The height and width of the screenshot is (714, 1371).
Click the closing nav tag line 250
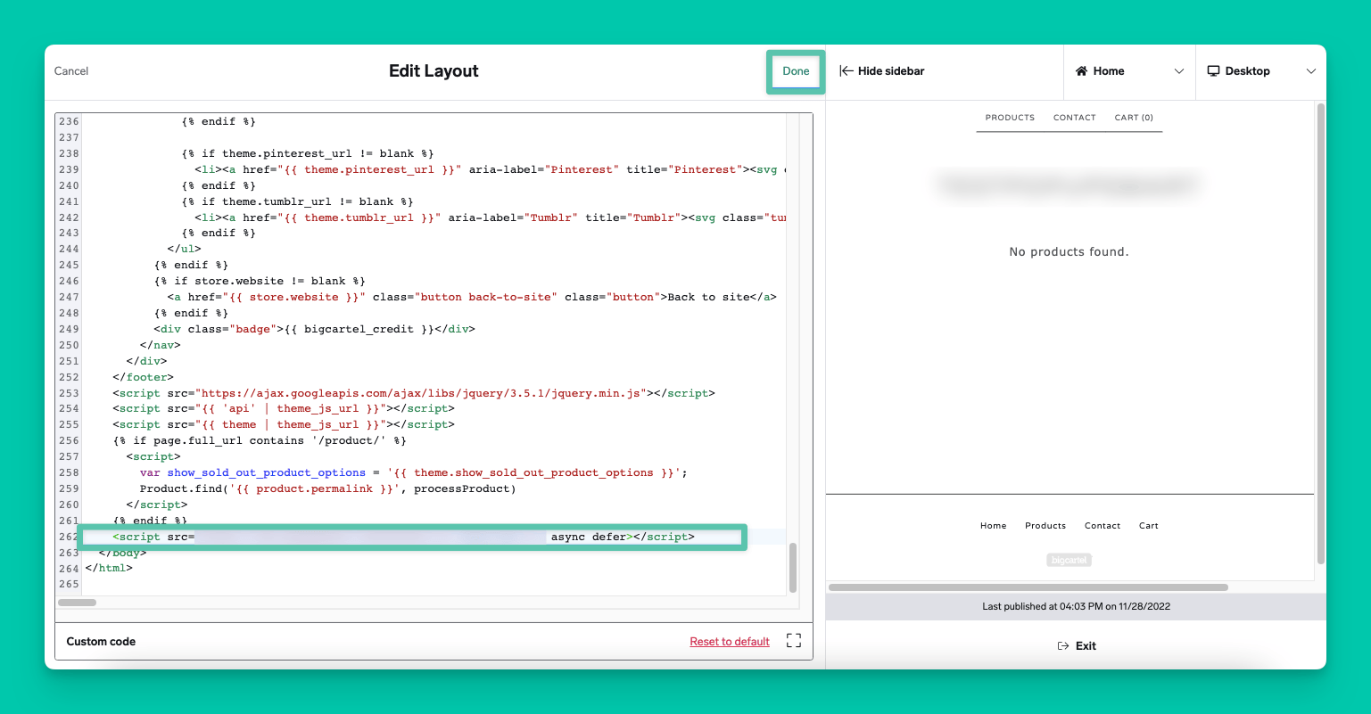[x=160, y=345]
